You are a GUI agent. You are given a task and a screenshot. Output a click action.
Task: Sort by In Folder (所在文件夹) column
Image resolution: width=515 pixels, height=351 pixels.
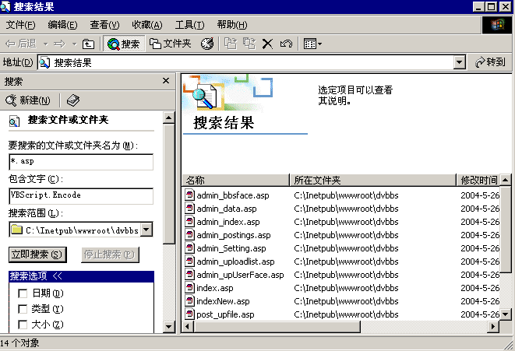(x=373, y=180)
